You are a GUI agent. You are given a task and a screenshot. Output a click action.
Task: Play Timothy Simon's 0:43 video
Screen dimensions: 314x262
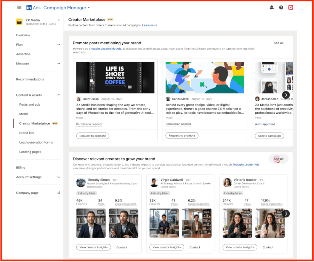91,223
